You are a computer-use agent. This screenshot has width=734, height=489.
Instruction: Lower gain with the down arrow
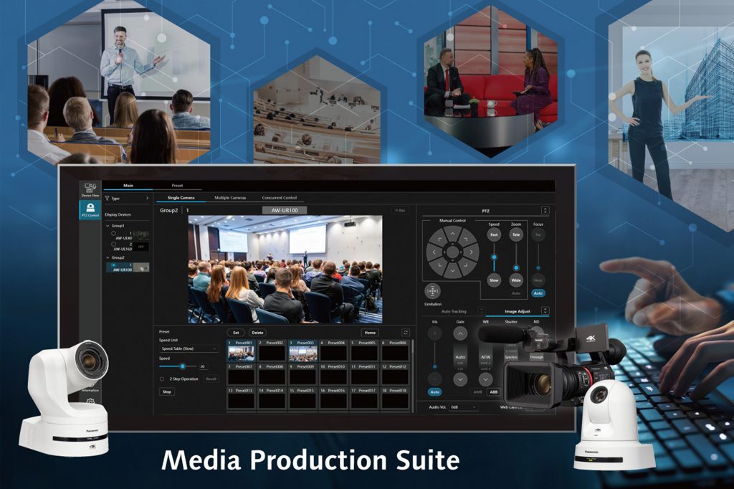(x=460, y=379)
